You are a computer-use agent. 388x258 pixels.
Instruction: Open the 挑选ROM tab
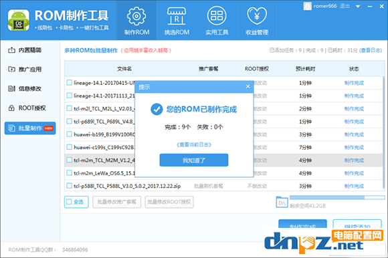177,20
